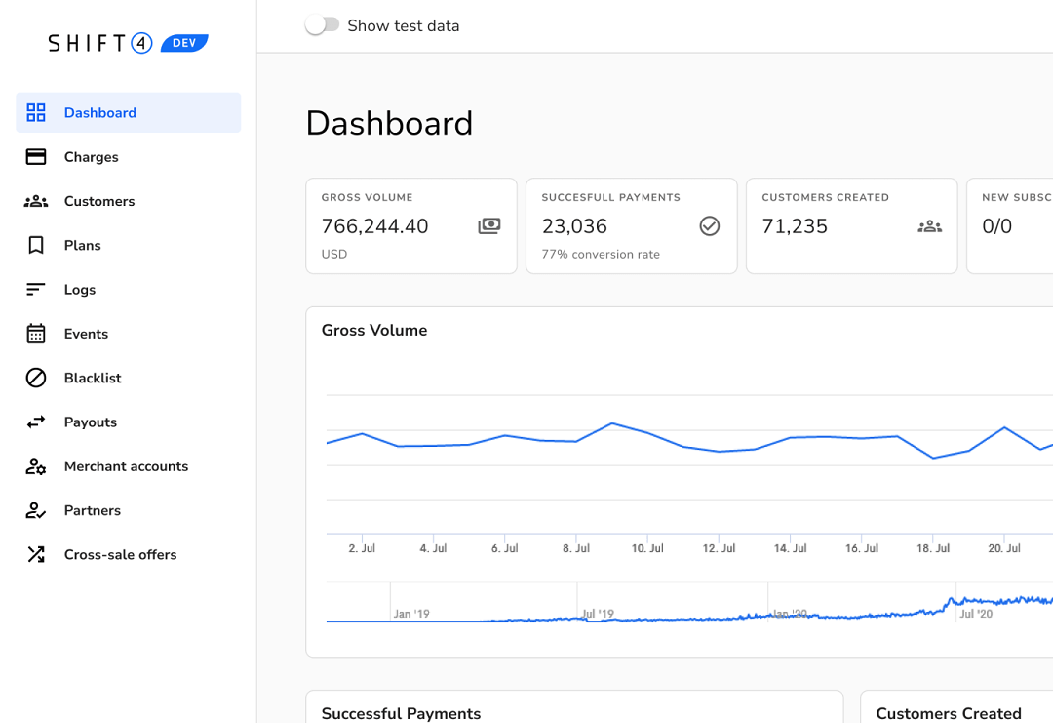
Task: Click the DEV badge beside the logo
Action: pyautogui.click(x=184, y=43)
